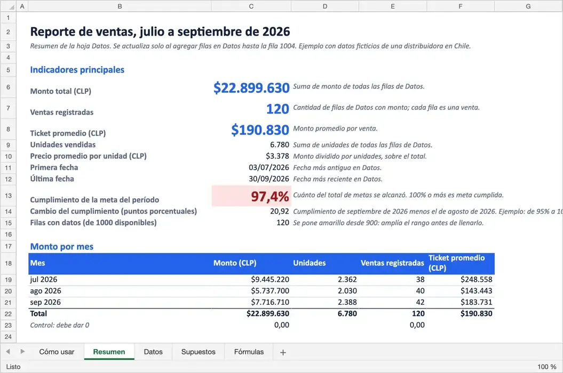Select row 13 header
This screenshot has height=373, width=563.
[8, 196]
